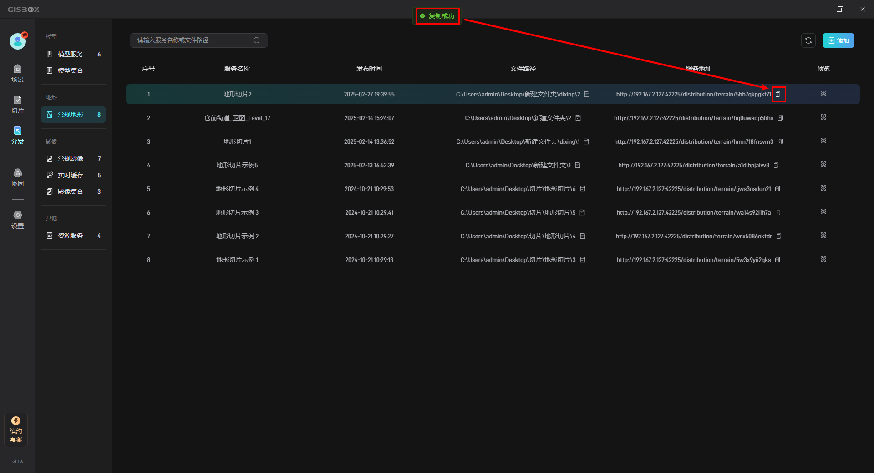Open file path folder for 地形切片示例5
The image size is (874, 473).
578,165
